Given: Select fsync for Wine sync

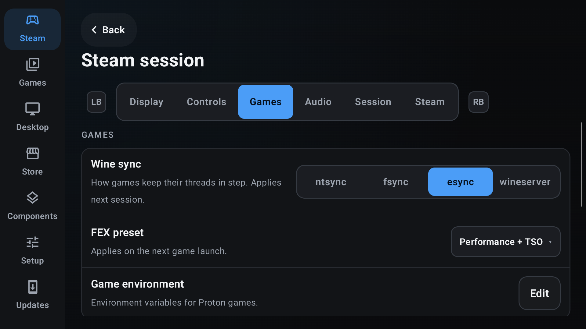Looking at the screenshot, I should [x=396, y=182].
